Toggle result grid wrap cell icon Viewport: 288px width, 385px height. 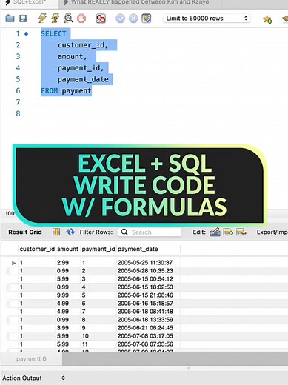[x=56, y=232]
